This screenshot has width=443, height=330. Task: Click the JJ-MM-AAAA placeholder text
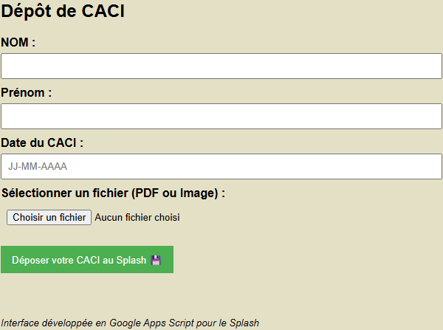[x=38, y=167]
